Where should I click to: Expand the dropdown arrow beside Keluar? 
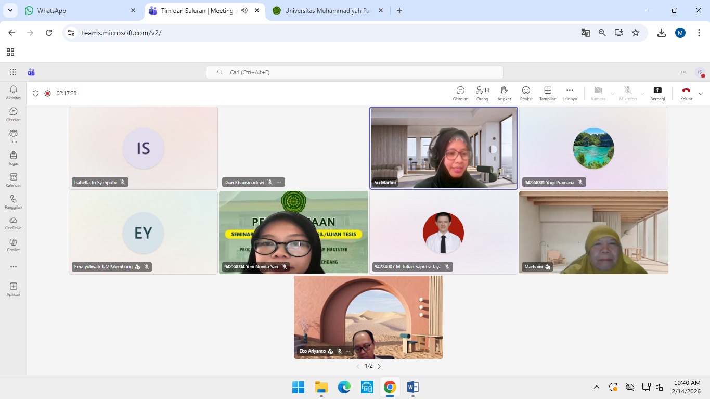[x=701, y=94]
